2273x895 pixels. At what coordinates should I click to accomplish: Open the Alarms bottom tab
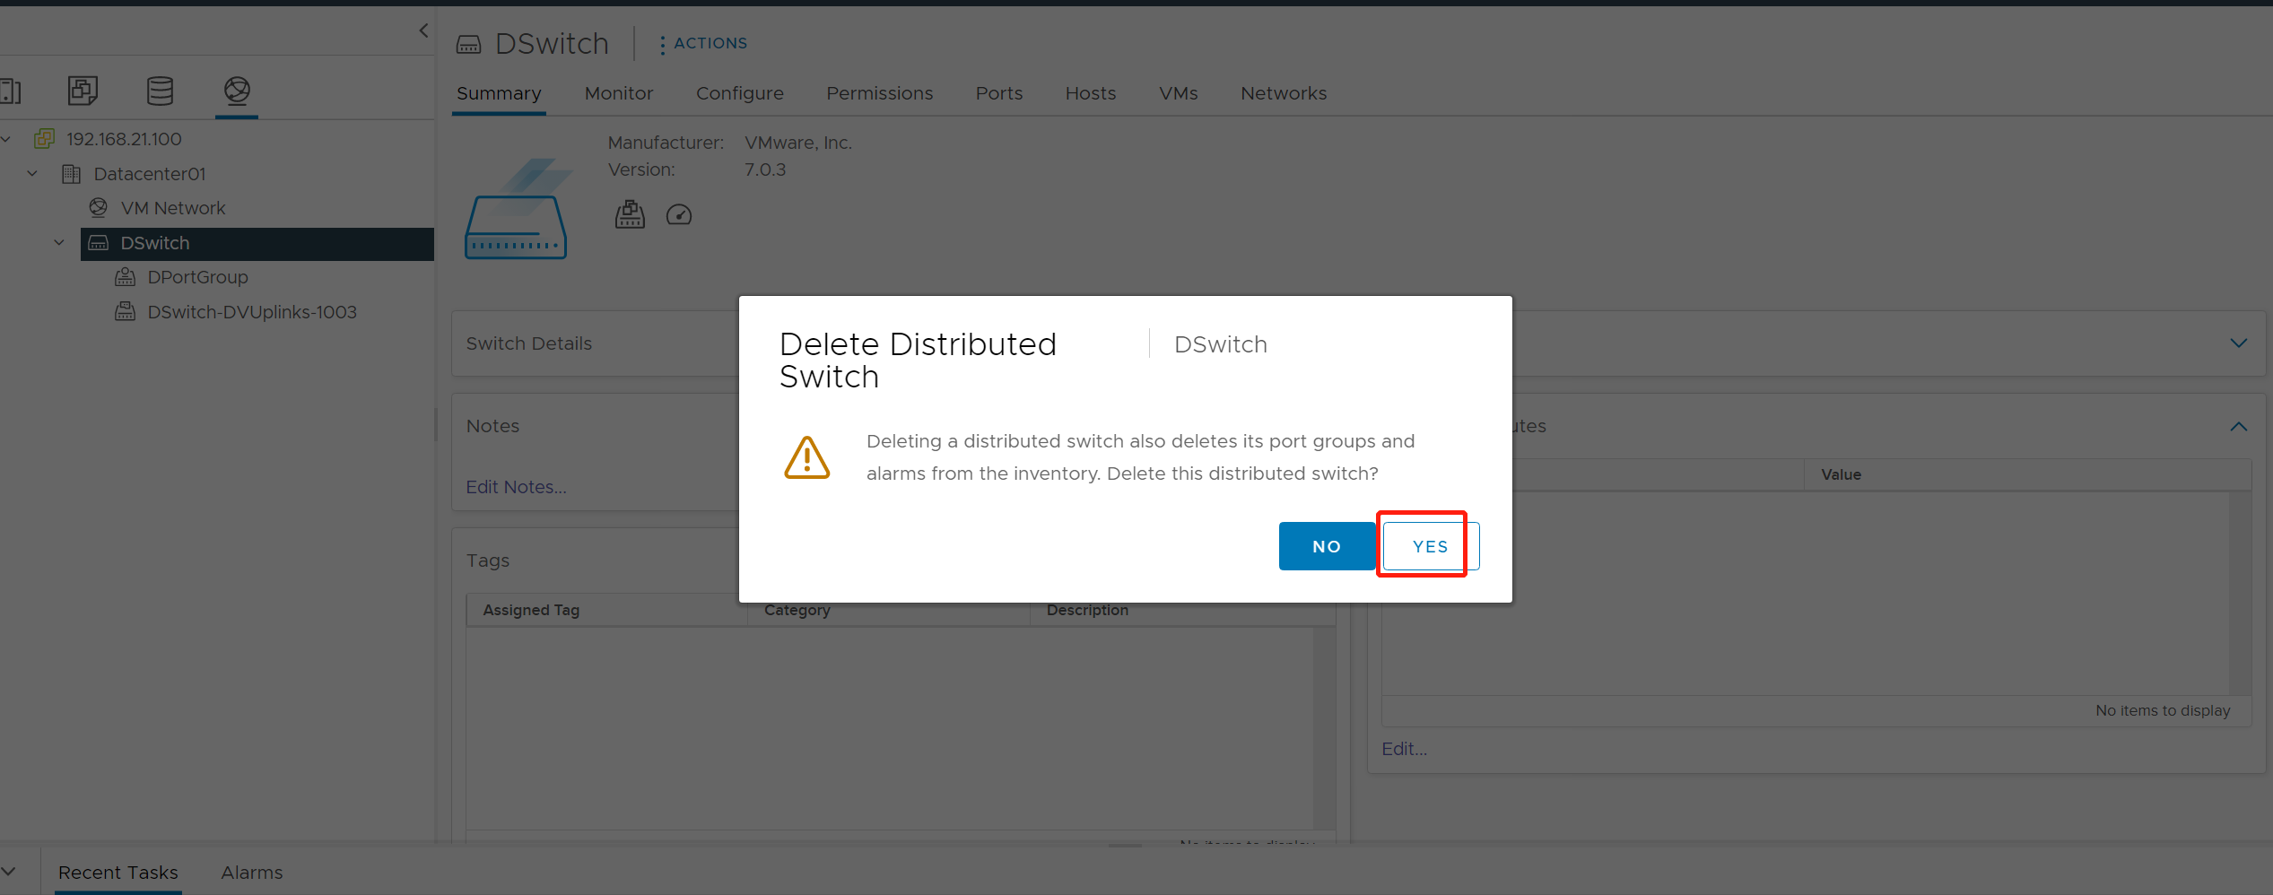coord(252,873)
